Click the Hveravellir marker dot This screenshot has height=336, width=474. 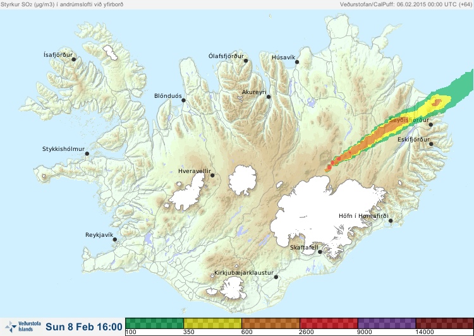point(212,175)
